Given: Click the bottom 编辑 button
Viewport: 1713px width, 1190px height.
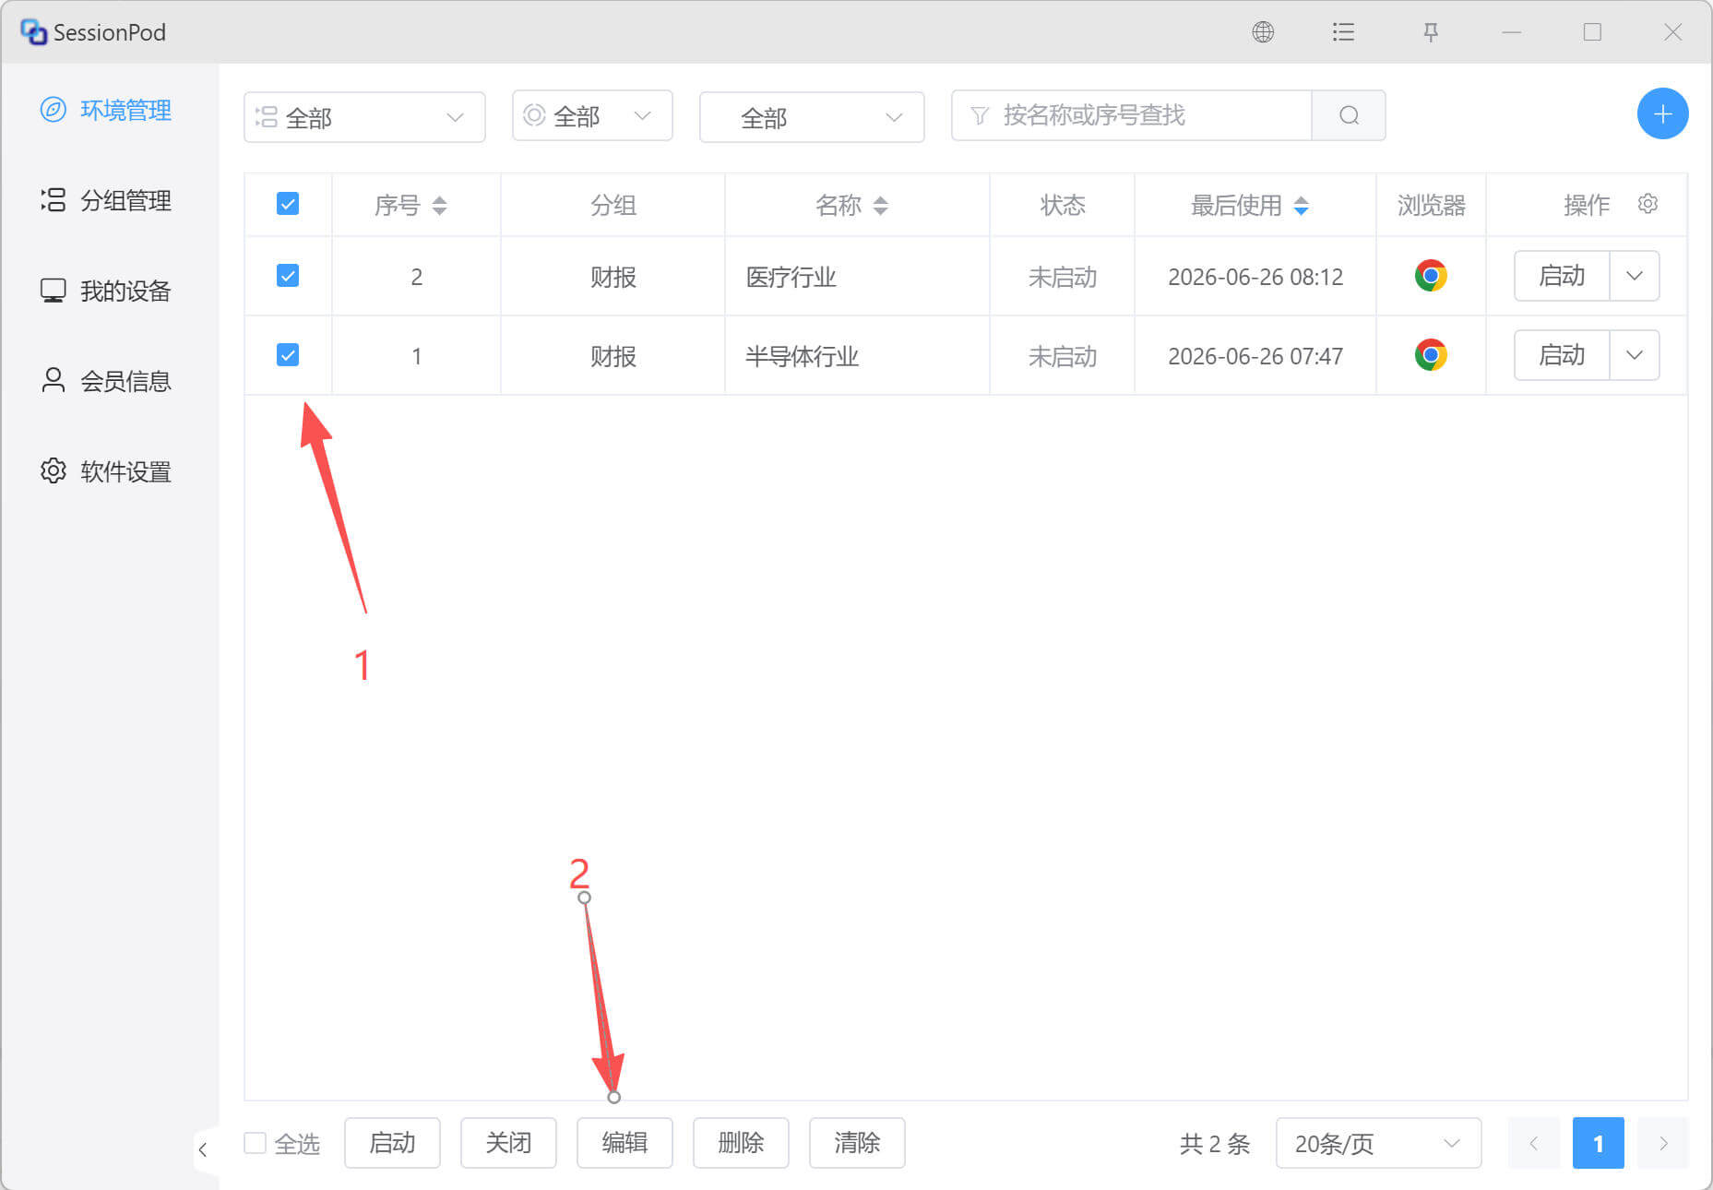Looking at the screenshot, I should click(625, 1143).
